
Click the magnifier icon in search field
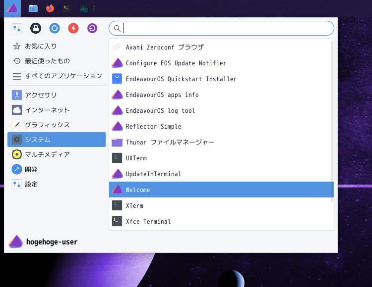point(117,28)
